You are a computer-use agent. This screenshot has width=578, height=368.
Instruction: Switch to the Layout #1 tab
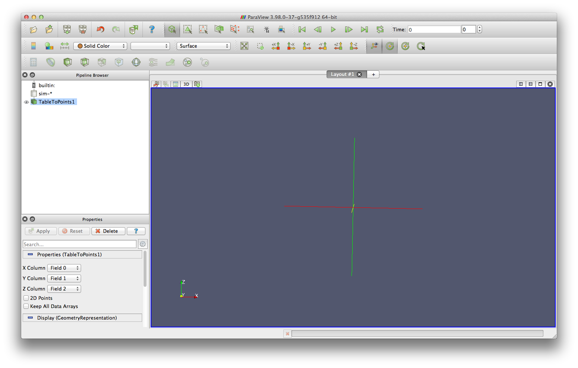click(342, 74)
